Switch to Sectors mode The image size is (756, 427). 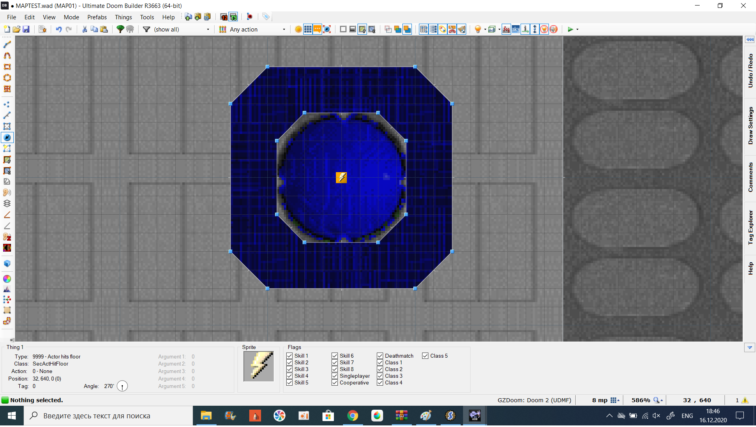(x=7, y=126)
